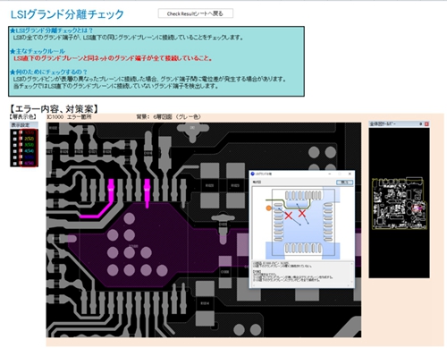
Task: Toggle the layer 3 (S3) visibility checkbox
Action: click(x=15, y=145)
